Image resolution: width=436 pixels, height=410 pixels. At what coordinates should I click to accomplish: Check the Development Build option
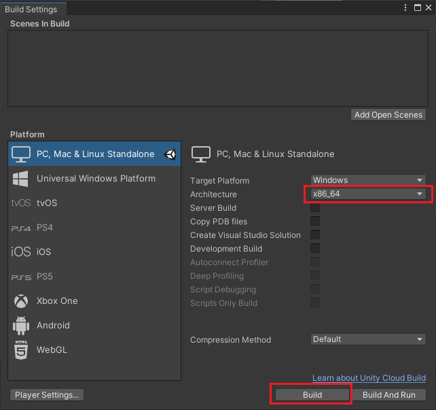click(315, 249)
